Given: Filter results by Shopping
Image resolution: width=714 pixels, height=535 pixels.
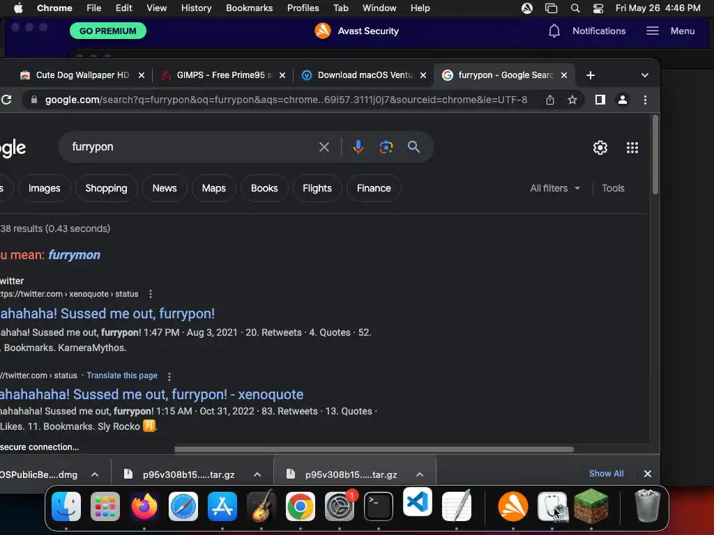Looking at the screenshot, I should (106, 188).
